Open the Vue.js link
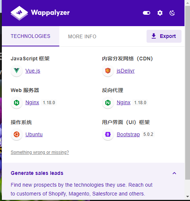The height and width of the screenshot is (201, 190). pos(33,71)
